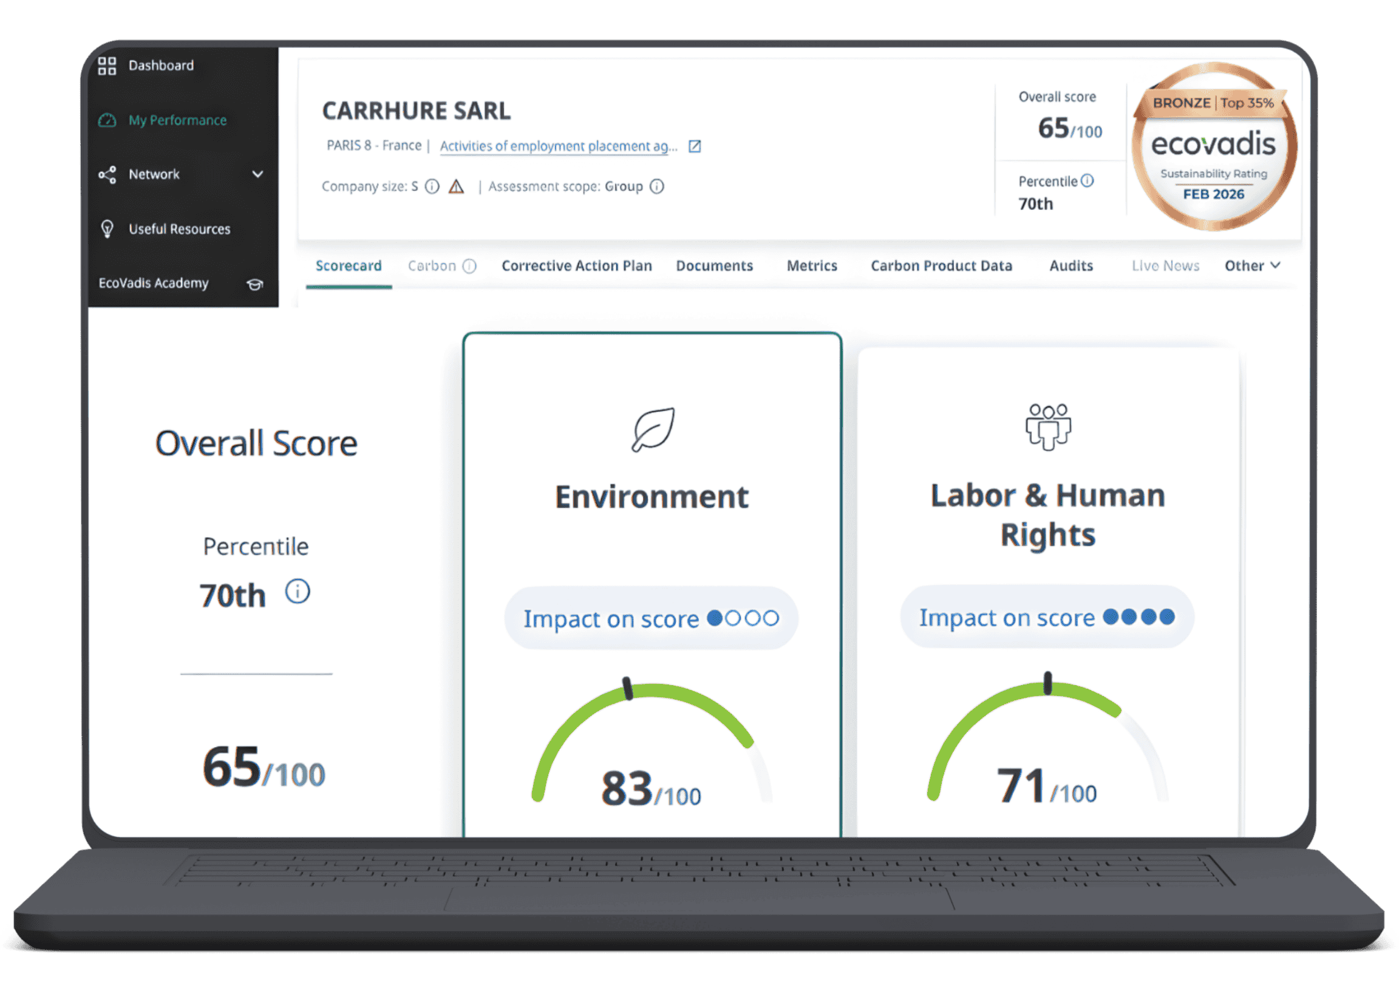
Task: Click the Dashboard grid icon
Action: tap(107, 66)
